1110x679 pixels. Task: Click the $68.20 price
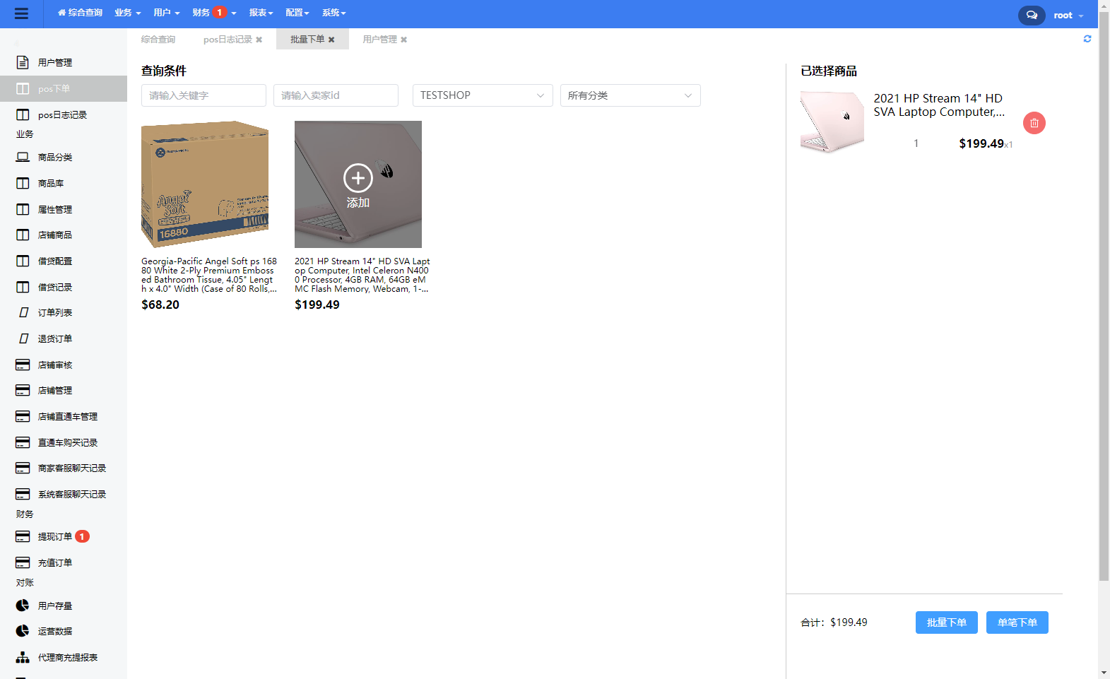click(x=160, y=305)
